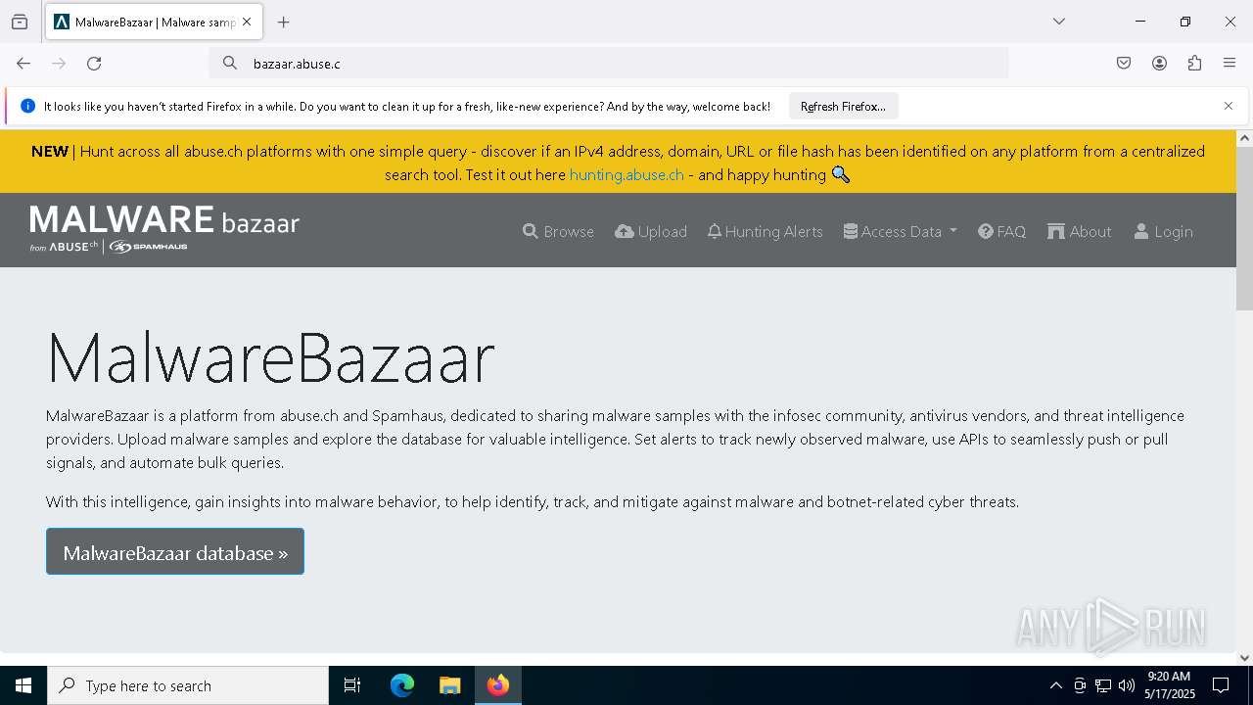Open Task View on the taskbar

pos(352,685)
